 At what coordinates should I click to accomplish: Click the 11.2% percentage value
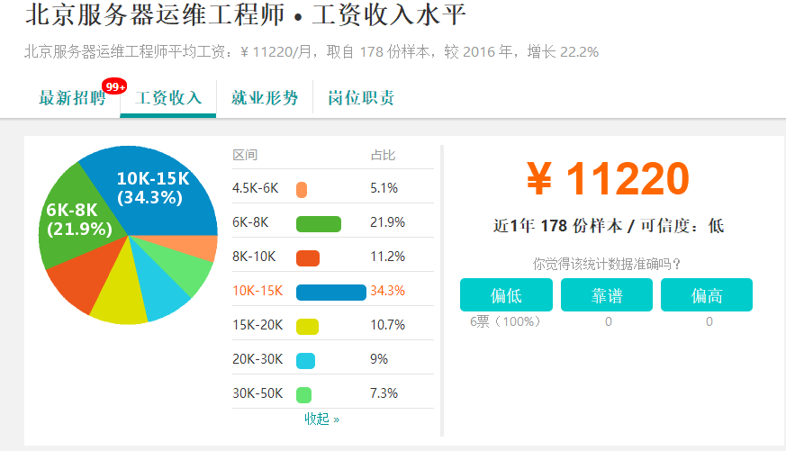click(387, 257)
